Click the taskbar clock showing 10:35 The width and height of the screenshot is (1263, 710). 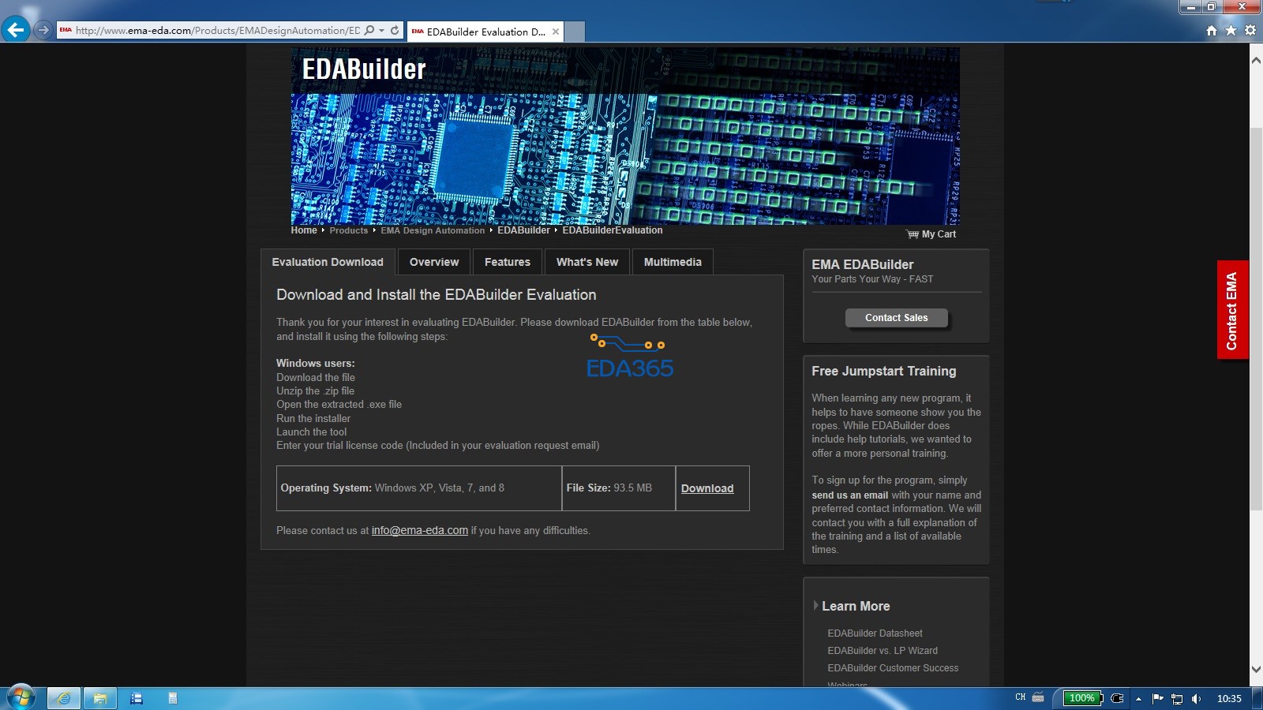[x=1229, y=698]
